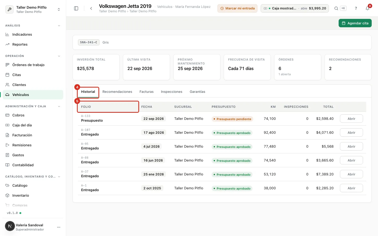Click the SNA-341-C plate badge

[89, 42]
